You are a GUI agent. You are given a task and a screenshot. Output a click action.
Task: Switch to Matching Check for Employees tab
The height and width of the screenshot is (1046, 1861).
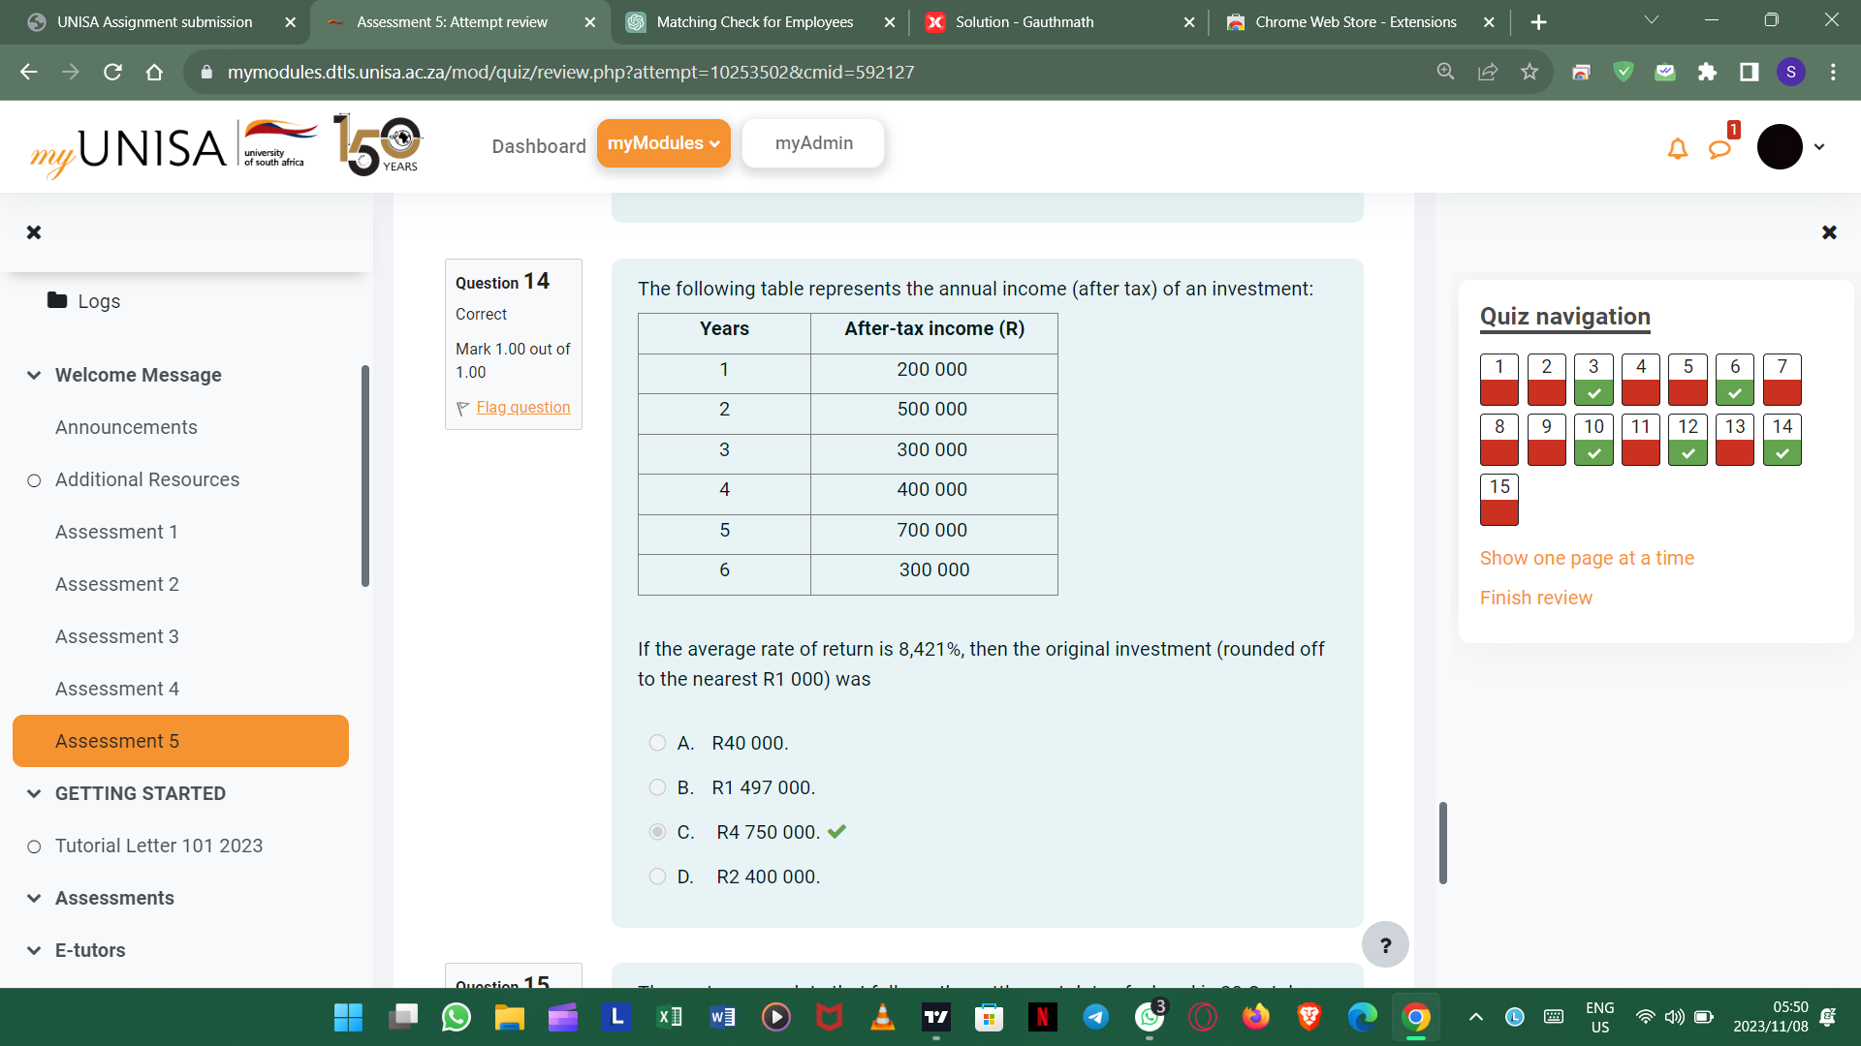754,21
